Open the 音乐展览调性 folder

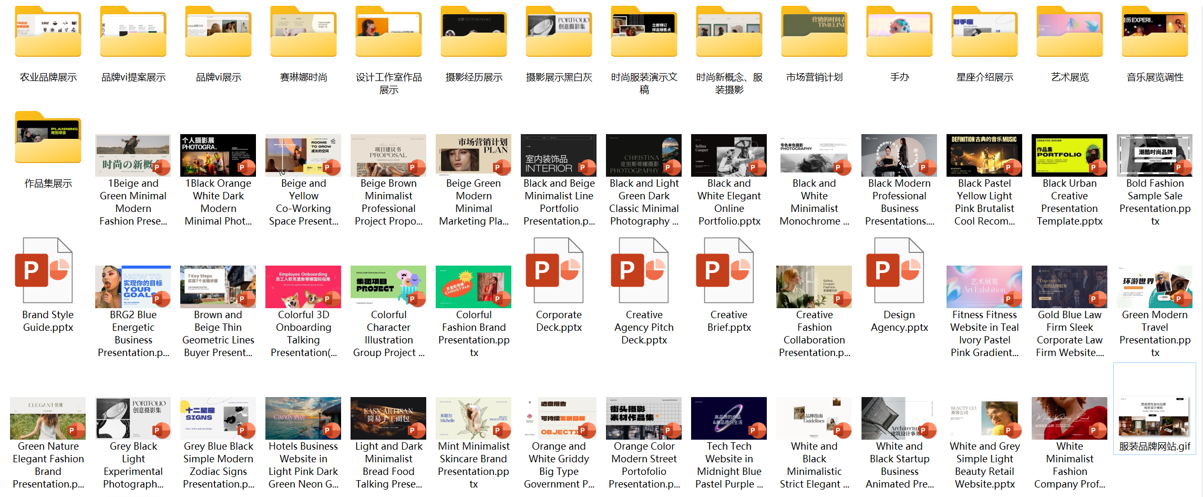[1155, 33]
